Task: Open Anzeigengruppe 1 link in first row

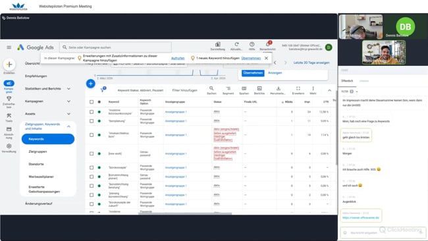Action: click(176, 112)
